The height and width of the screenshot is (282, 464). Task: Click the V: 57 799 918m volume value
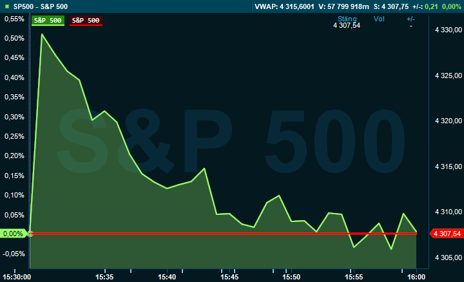[344, 6]
